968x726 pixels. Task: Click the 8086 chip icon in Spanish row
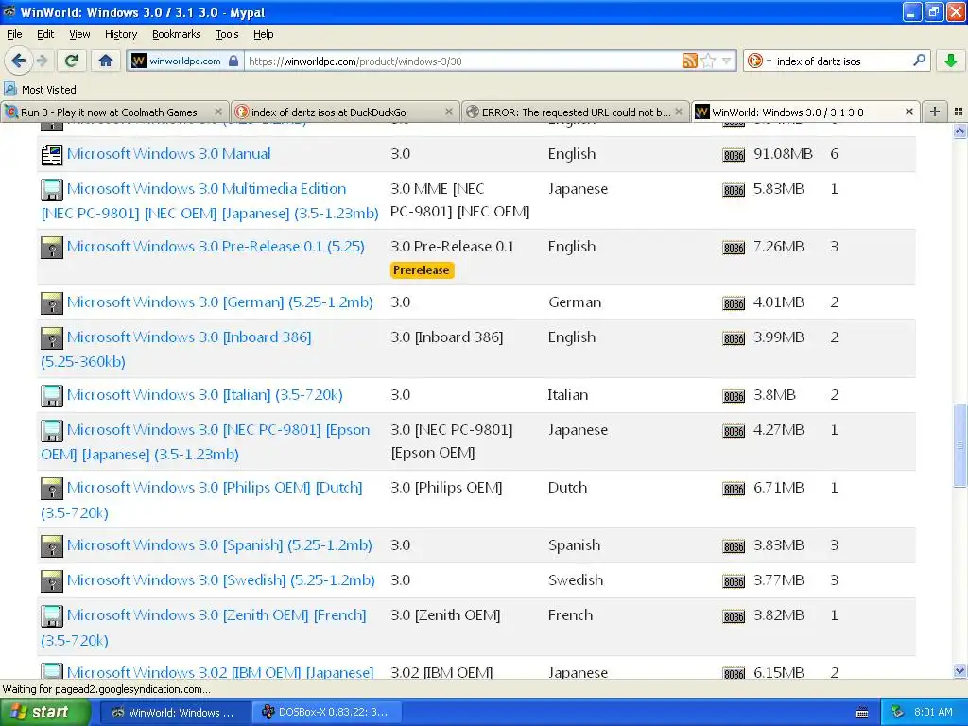(734, 546)
